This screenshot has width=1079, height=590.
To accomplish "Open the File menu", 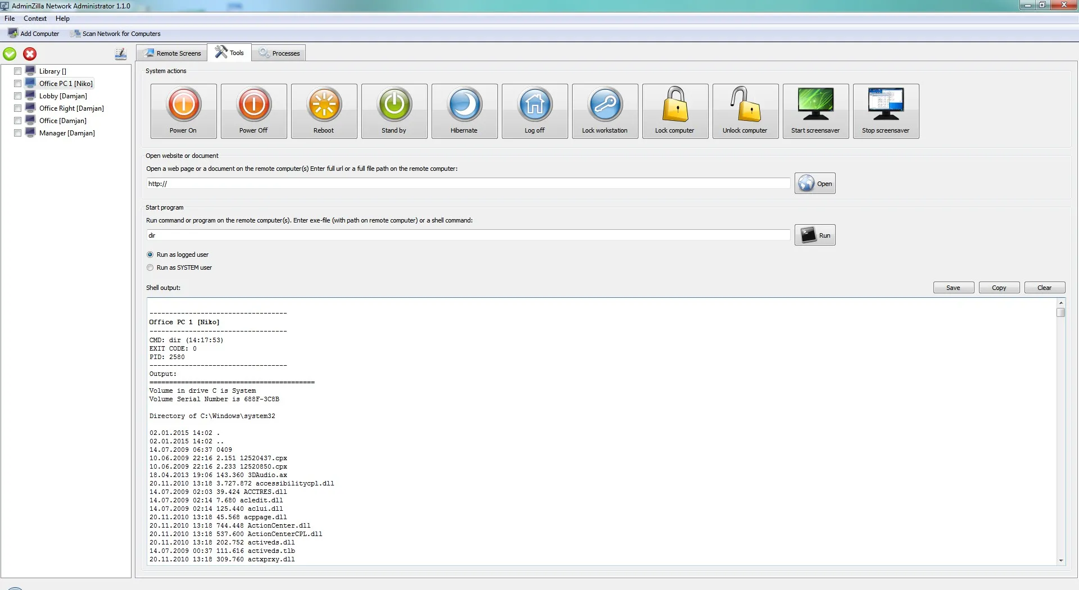I will (10, 19).
